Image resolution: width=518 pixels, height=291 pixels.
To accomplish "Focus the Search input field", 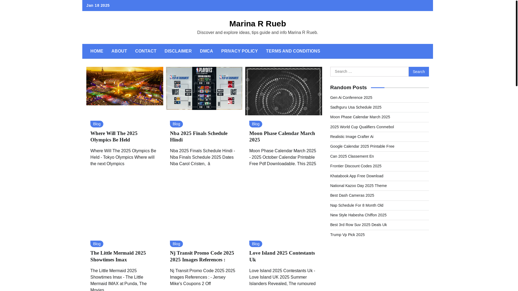I will tap(369, 72).
